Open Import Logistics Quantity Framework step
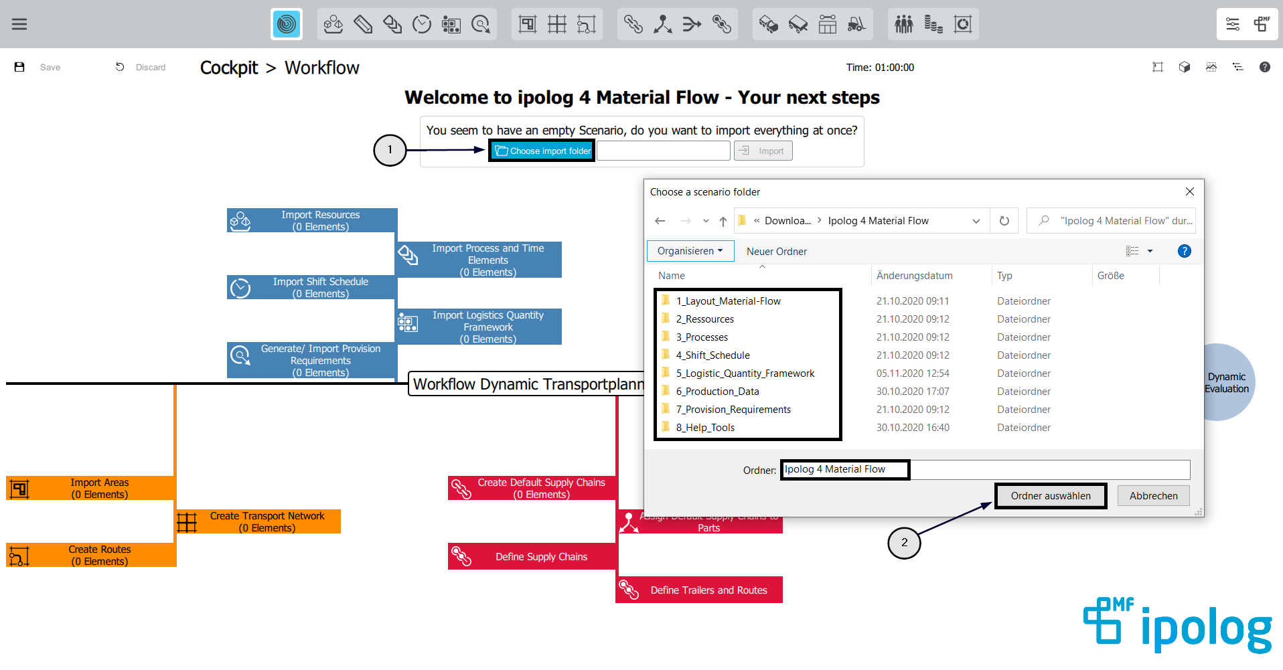Image resolution: width=1283 pixels, height=670 pixels. coord(479,327)
